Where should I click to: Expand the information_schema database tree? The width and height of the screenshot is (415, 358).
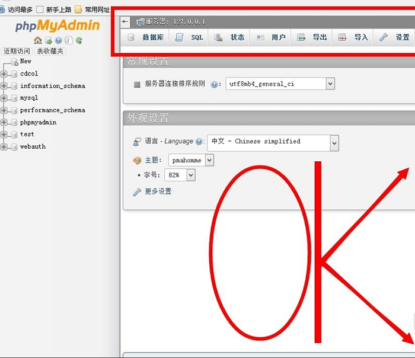4,86
